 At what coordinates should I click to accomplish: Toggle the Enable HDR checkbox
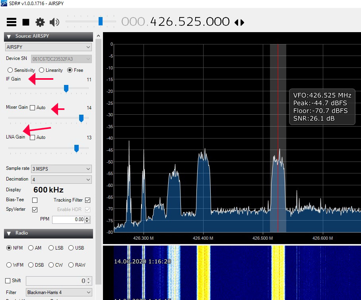tap(88, 210)
